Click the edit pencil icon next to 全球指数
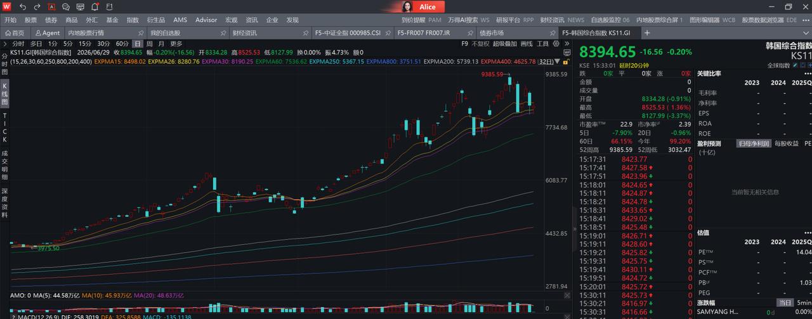The width and height of the screenshot is (812, 319). click(x=796, y=65)
